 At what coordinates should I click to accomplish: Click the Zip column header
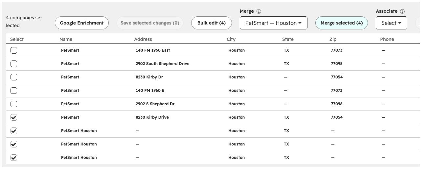point(333,39)
